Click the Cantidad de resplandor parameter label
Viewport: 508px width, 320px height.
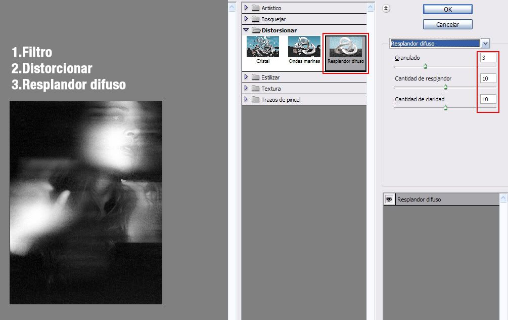(423, 78)
